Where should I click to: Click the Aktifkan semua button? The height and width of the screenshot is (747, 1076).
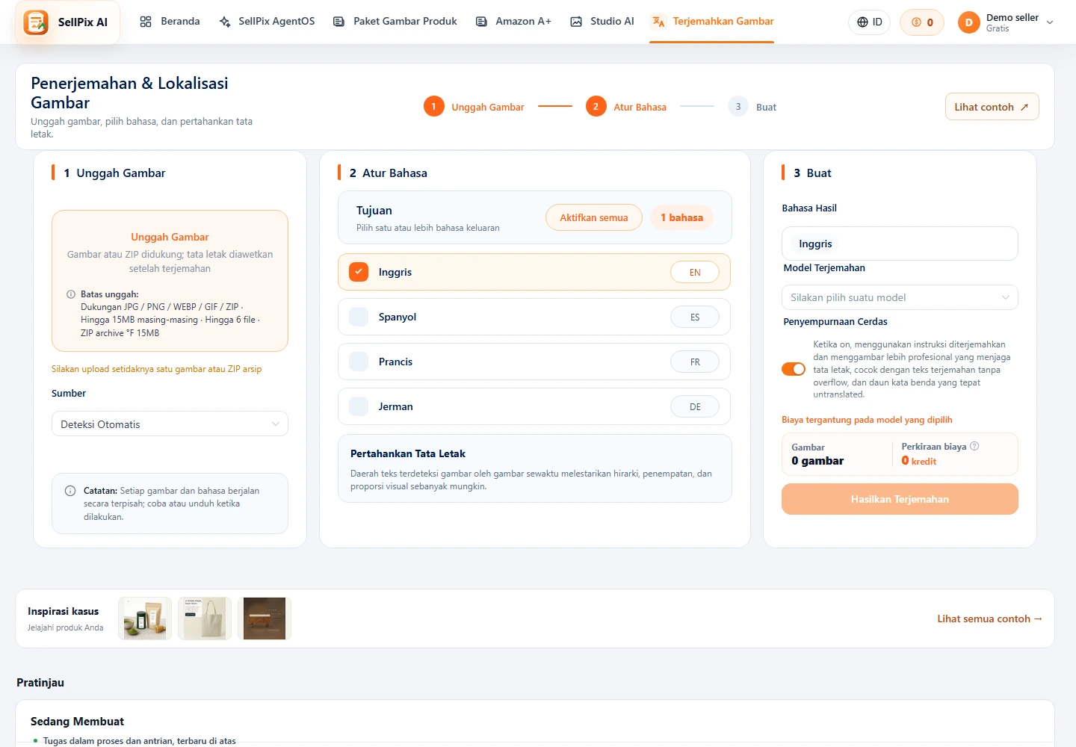(x=594, y=217)
